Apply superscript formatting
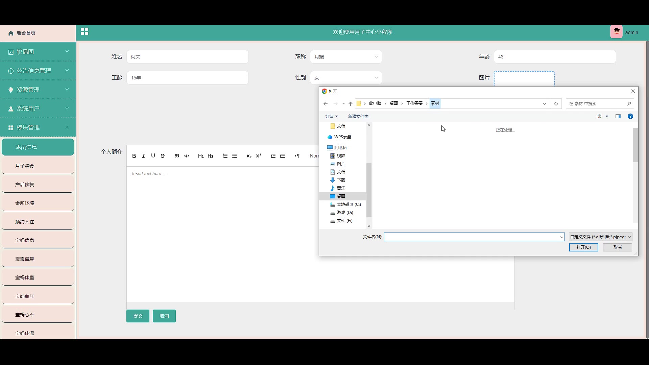 (259, 156)
